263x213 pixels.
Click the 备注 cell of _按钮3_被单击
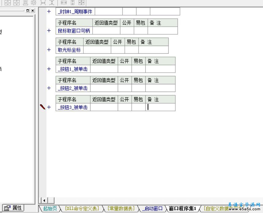click(160, 107)
